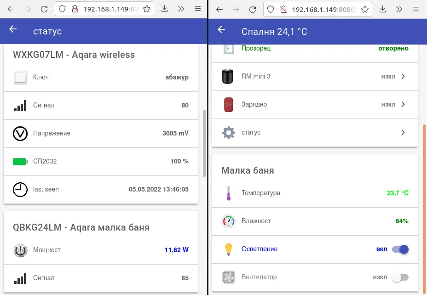Screen dimensions: 427x299
Task: Click the Прозорец window icon
Action: tap(229, 49)
